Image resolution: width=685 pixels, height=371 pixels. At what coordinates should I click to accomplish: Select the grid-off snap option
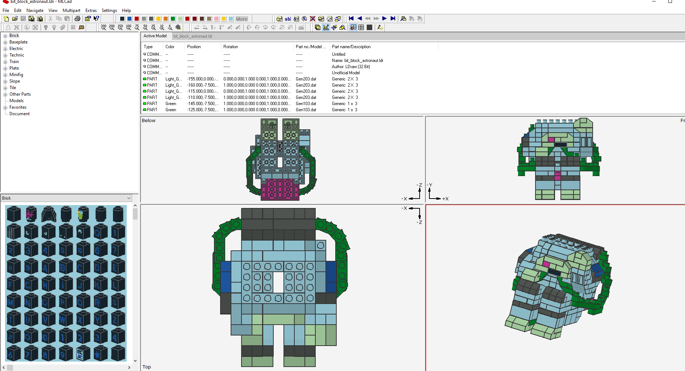(x=353, y=28)
